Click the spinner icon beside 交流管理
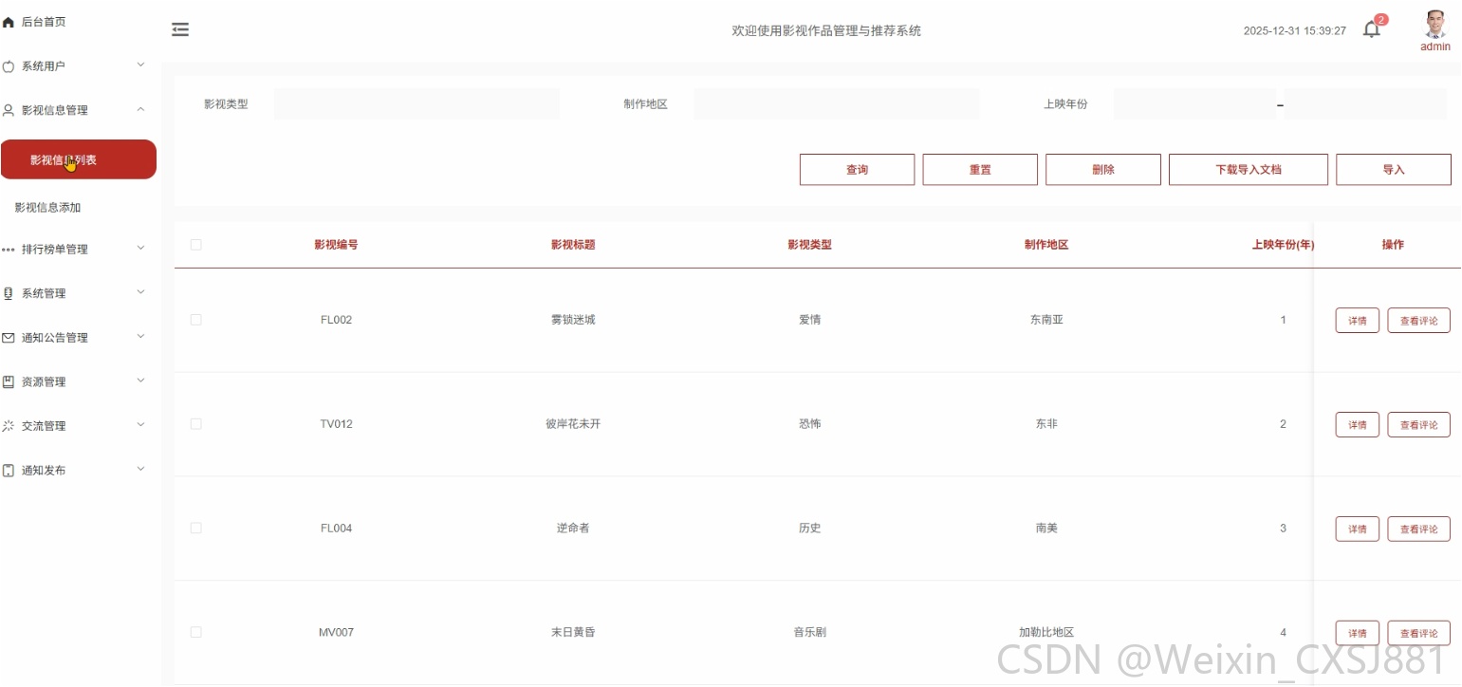1462x687 pixels. [9, 426]
